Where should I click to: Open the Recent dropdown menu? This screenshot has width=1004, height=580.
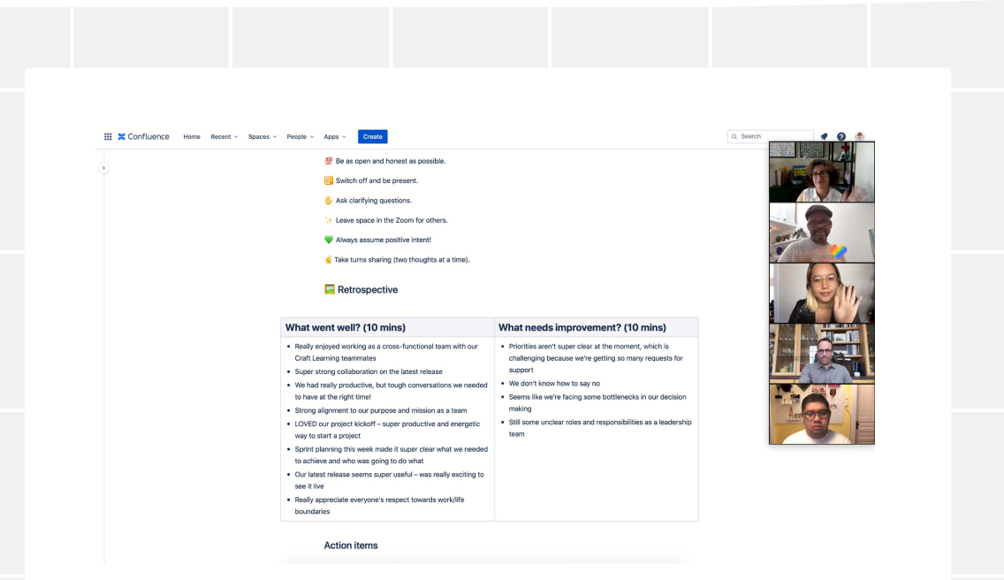[x=224, y=136]
